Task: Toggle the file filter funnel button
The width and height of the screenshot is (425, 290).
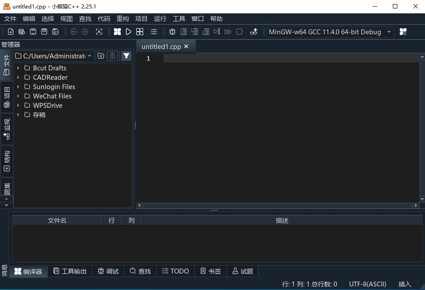Action: 126,56
